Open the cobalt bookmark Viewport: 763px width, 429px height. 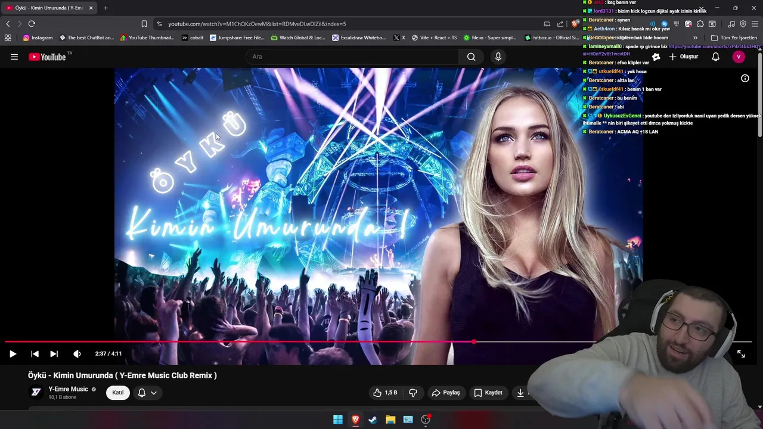pyautogui.click(x=193, y=38)
